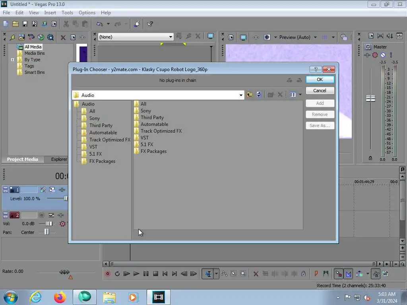Viewport: 407px width, 305px height.
Task: Click the Video Preview external monitor icon
Action: (x=243, y=37)
